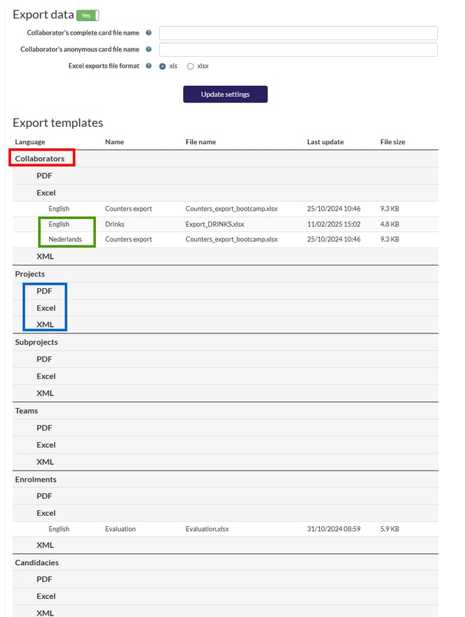Open Export_DRINKS.xlsx file entry
This screenshot has height=617, width=465.
click(214, 224)
